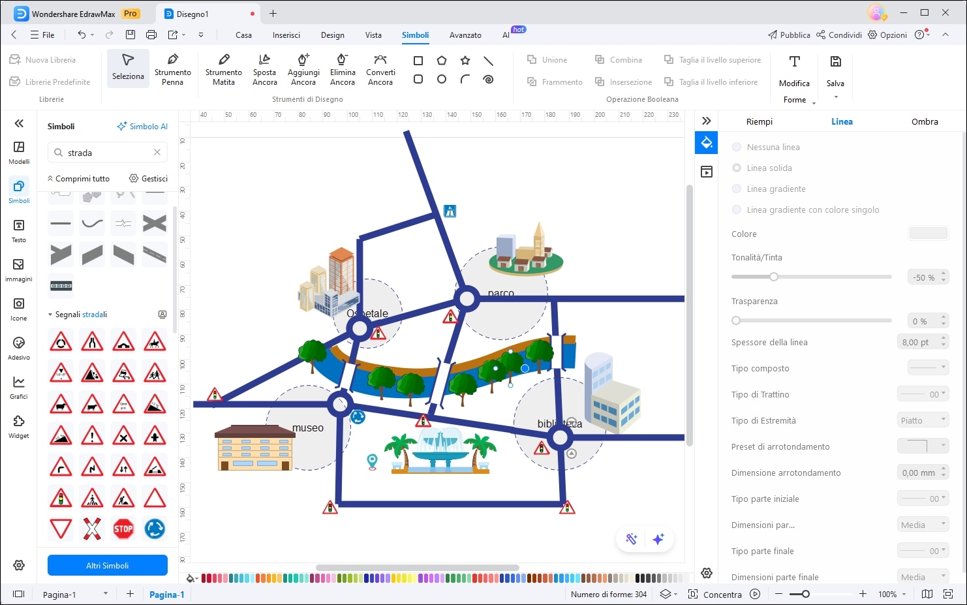The width and height of the screenshot is (967, 605).
Task: Adjust the Trasparenza slider handle
Action: 736,320
